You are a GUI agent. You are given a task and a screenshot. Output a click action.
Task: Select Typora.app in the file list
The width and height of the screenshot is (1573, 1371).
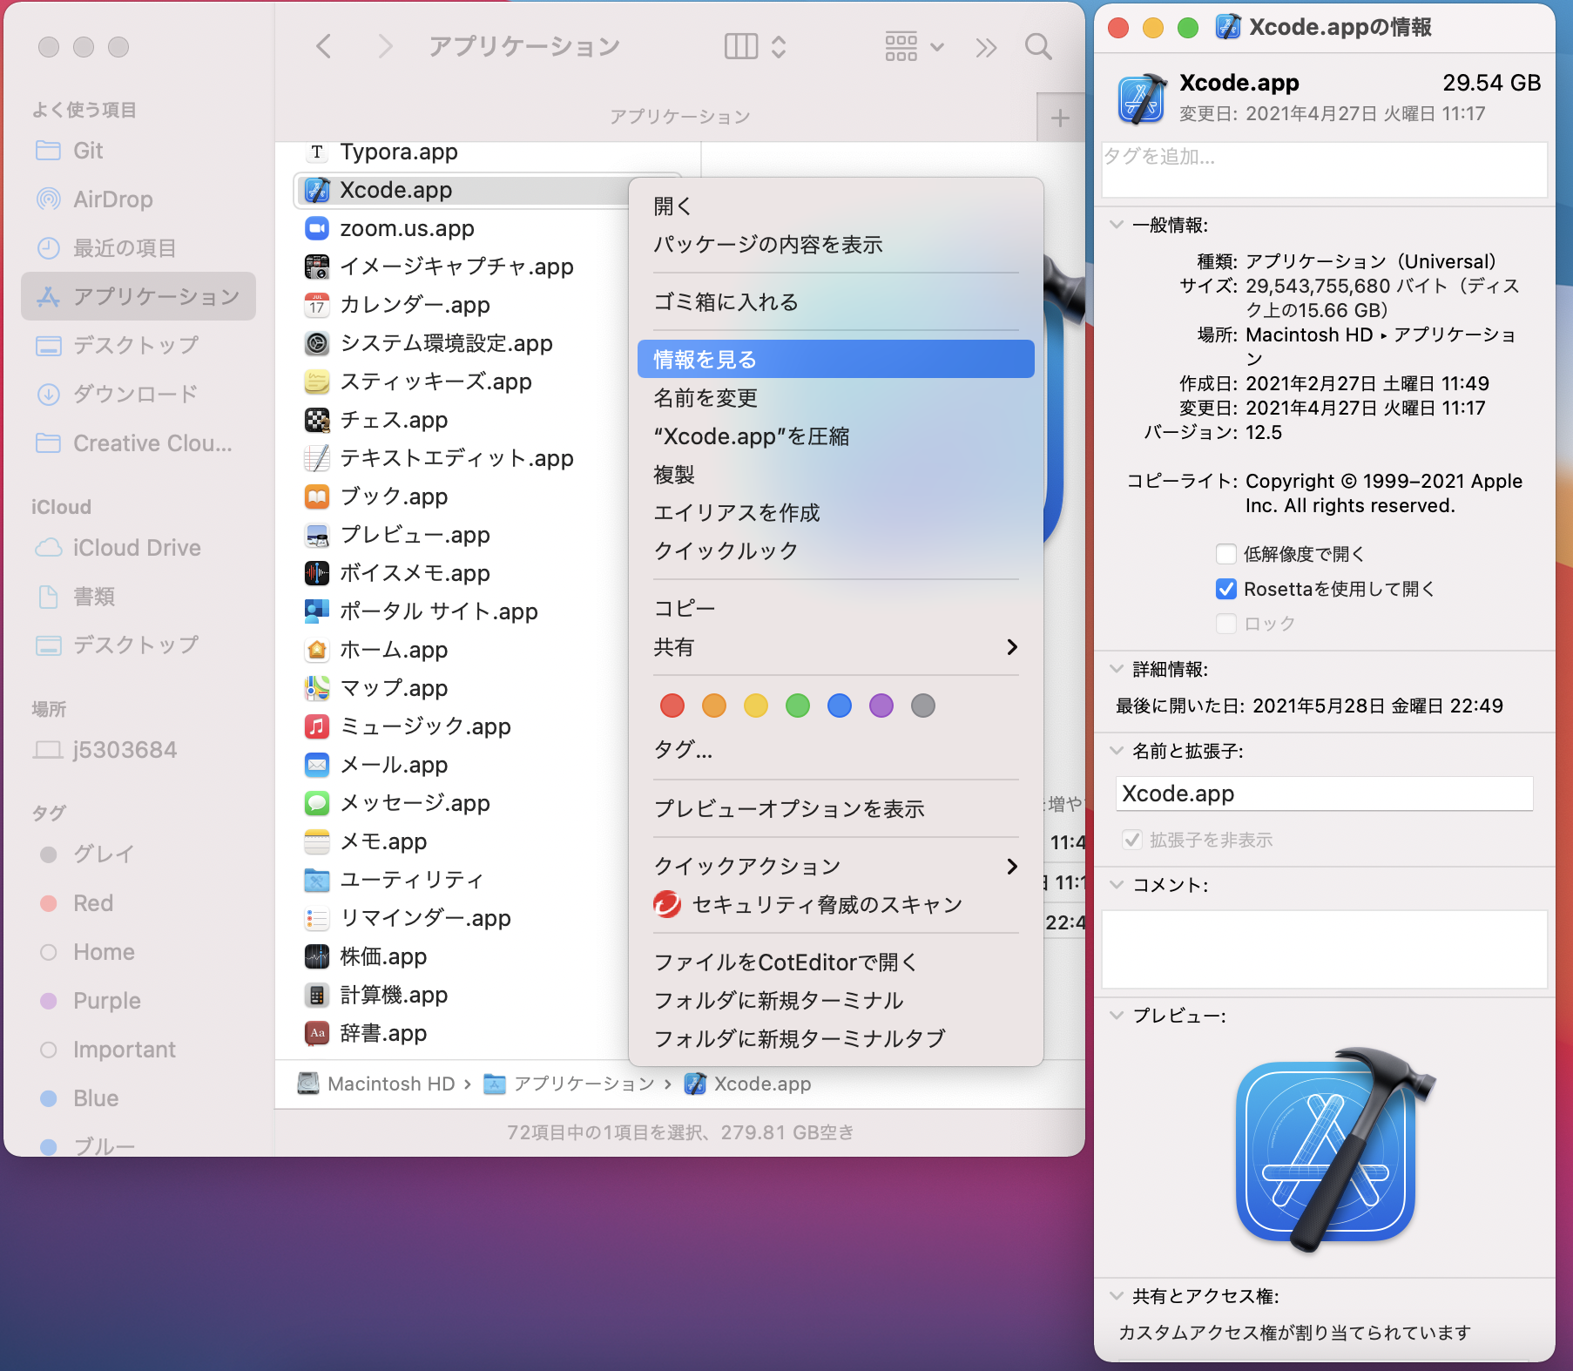tap(398, 152)
